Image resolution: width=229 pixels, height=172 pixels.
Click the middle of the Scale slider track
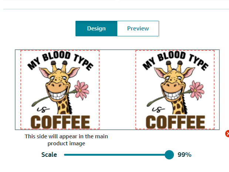[x=116, y=155]
